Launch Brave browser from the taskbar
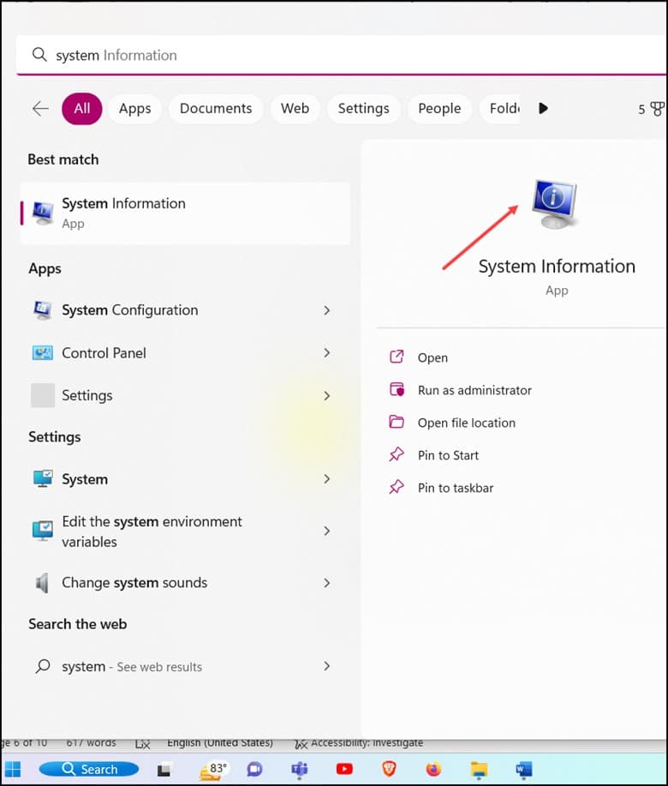Image resolution: width=668 pixels, height=786 pixels. point(389,769)
